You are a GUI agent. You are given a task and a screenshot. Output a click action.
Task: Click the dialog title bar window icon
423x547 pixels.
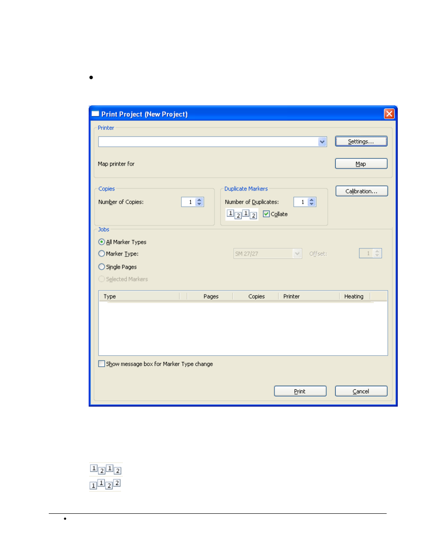click(95, 114)
